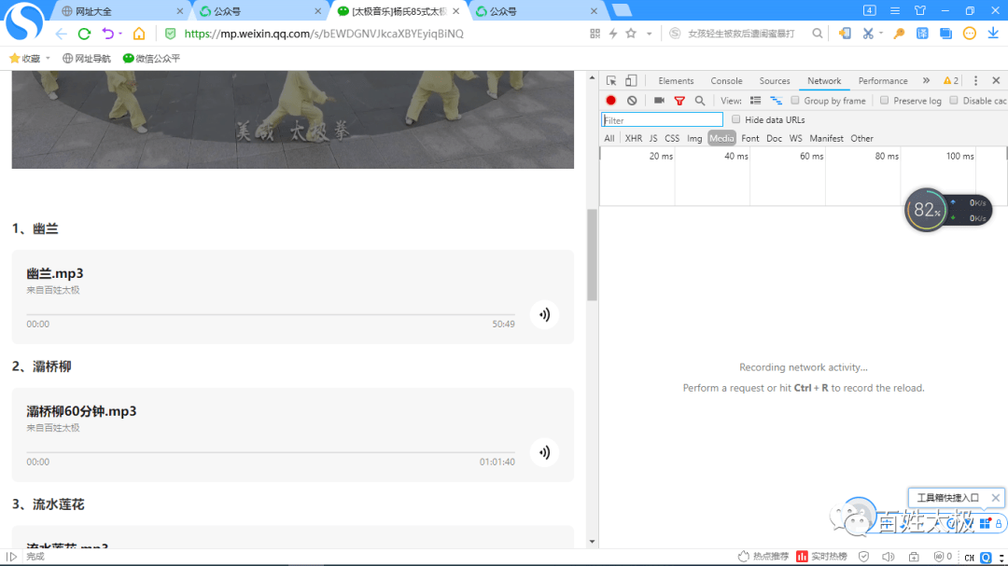This screenshot has height=566, width=1008.
Task: Click the network Filter text field
Action: click(x=662, y=120)
